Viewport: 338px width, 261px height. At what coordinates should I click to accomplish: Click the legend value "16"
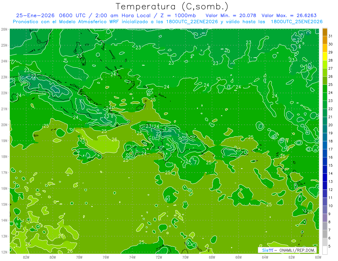[330, 157]
